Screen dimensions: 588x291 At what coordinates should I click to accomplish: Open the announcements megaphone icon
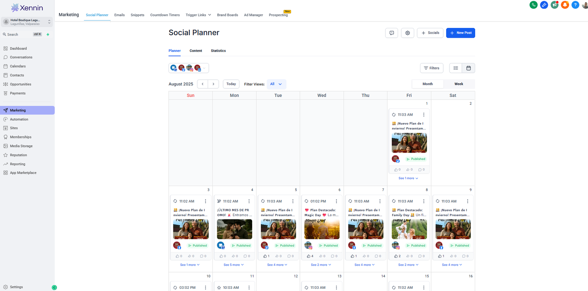tap(555, 5)
